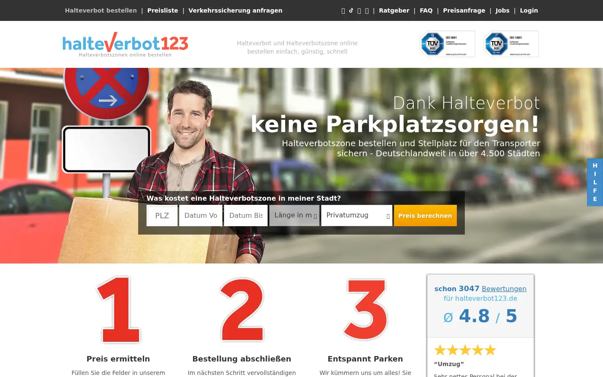Focus the PLZ input field
Screen dimensions: 603x377
coord(162,215)
